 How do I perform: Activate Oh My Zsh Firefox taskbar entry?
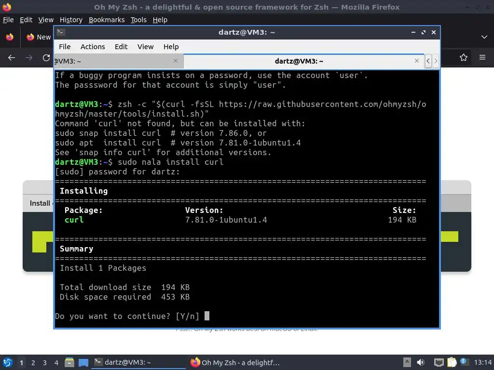click(235, 362)
